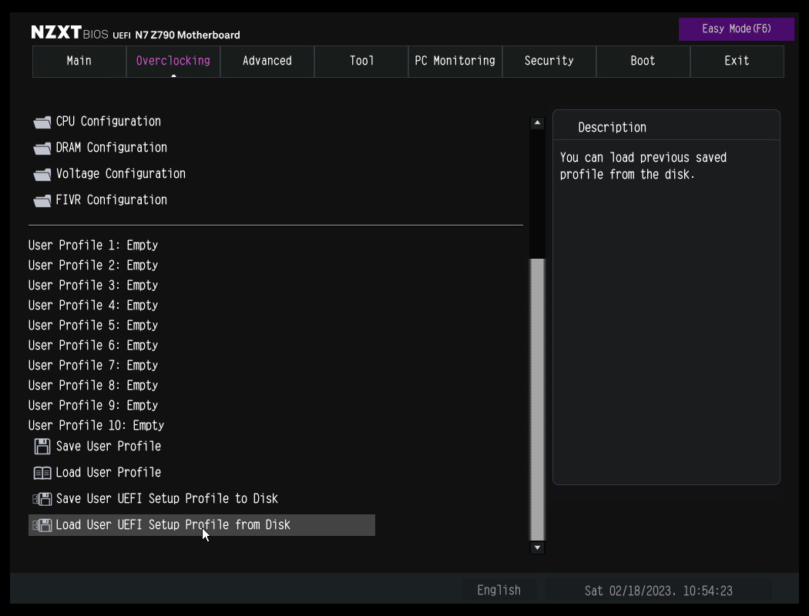Viewport: 809px width, 616px height.
Task: Click the scrollbar down arrow
Action: pos(538,547)
